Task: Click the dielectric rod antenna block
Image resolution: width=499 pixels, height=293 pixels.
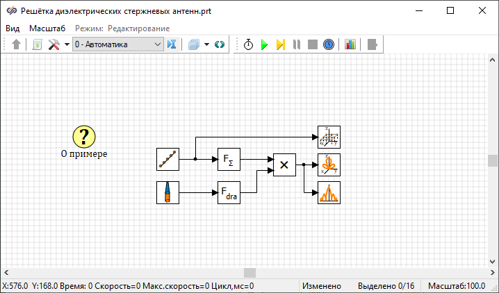Action: coord(167,192)
